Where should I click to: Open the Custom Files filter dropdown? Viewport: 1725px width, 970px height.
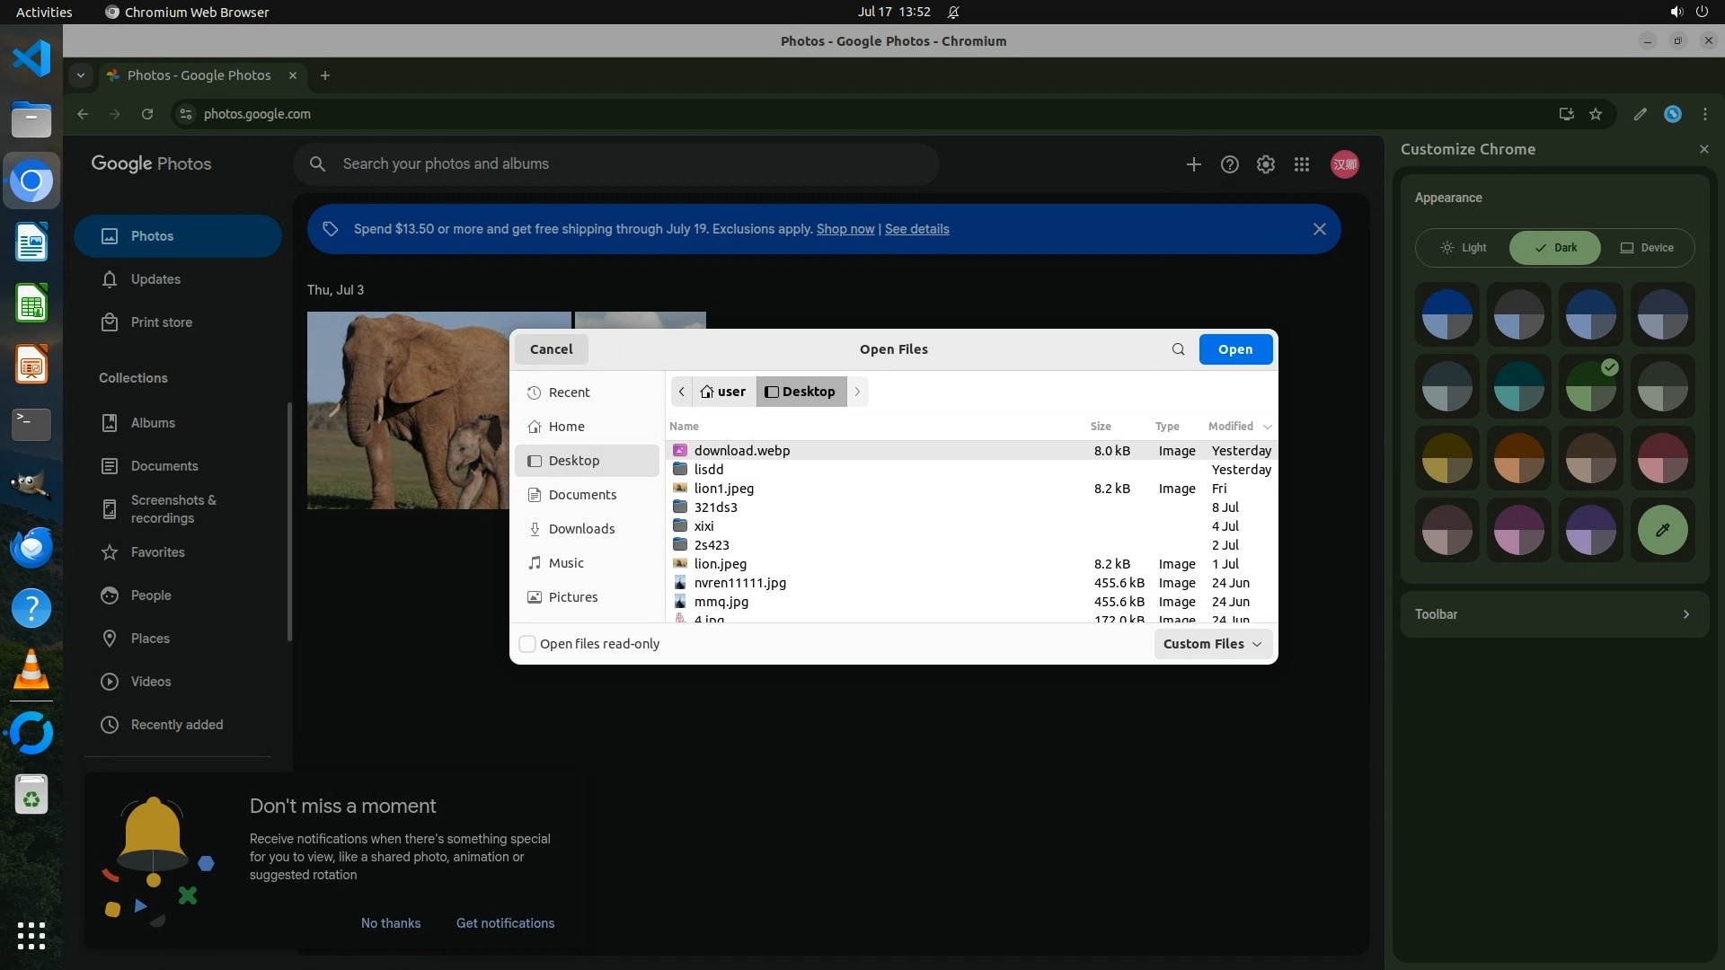point(1212,644)
